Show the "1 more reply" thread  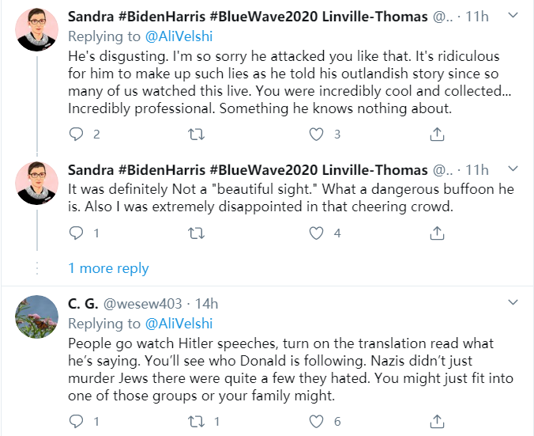(108, 268)
